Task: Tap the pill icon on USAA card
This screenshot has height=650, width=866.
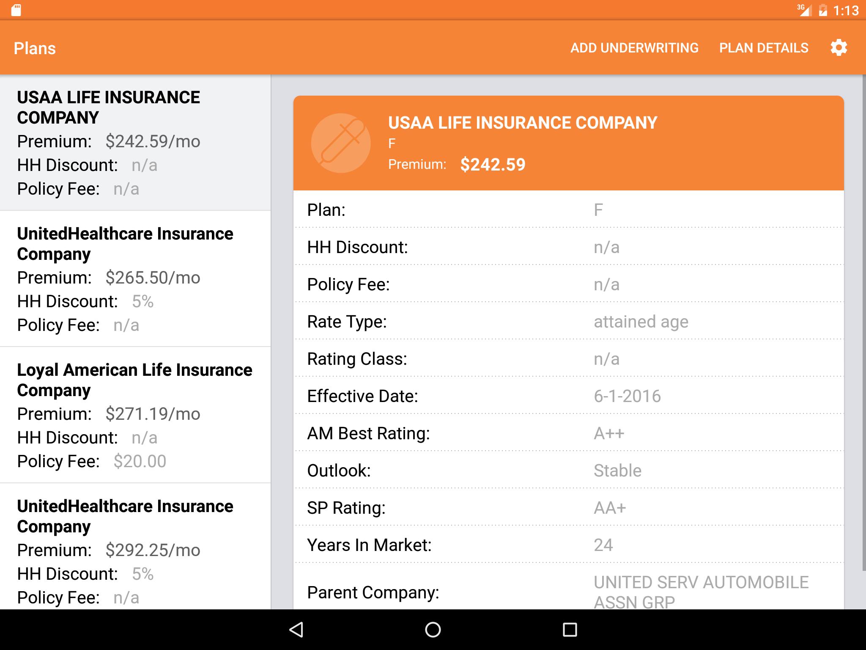Action: pos(341,143)
